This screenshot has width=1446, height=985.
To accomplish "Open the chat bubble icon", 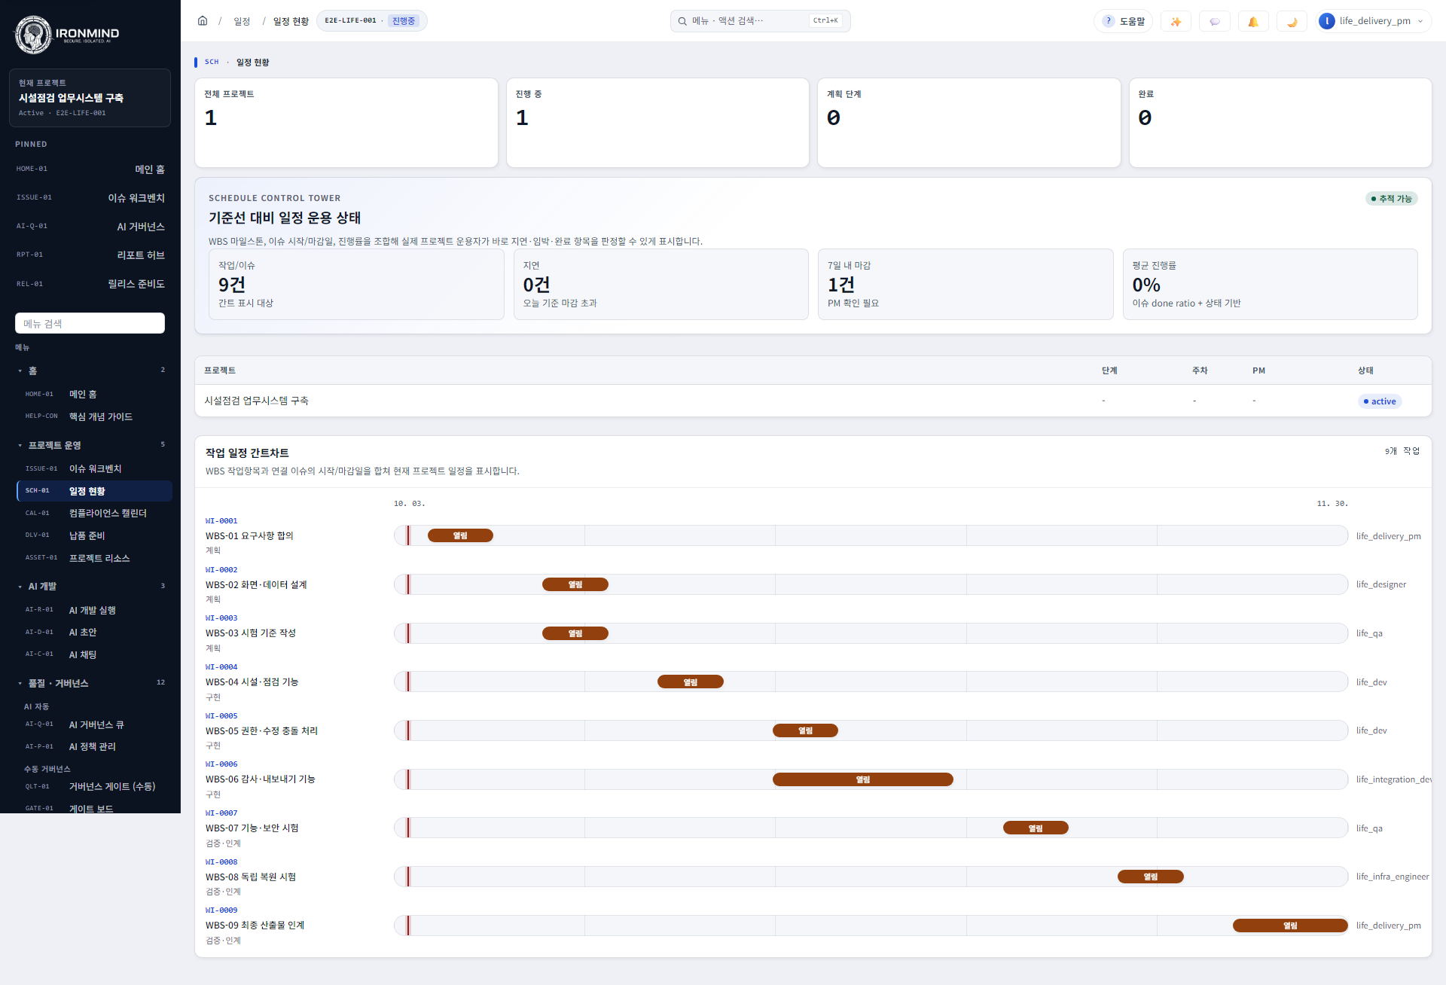I will coord(1215,21).
